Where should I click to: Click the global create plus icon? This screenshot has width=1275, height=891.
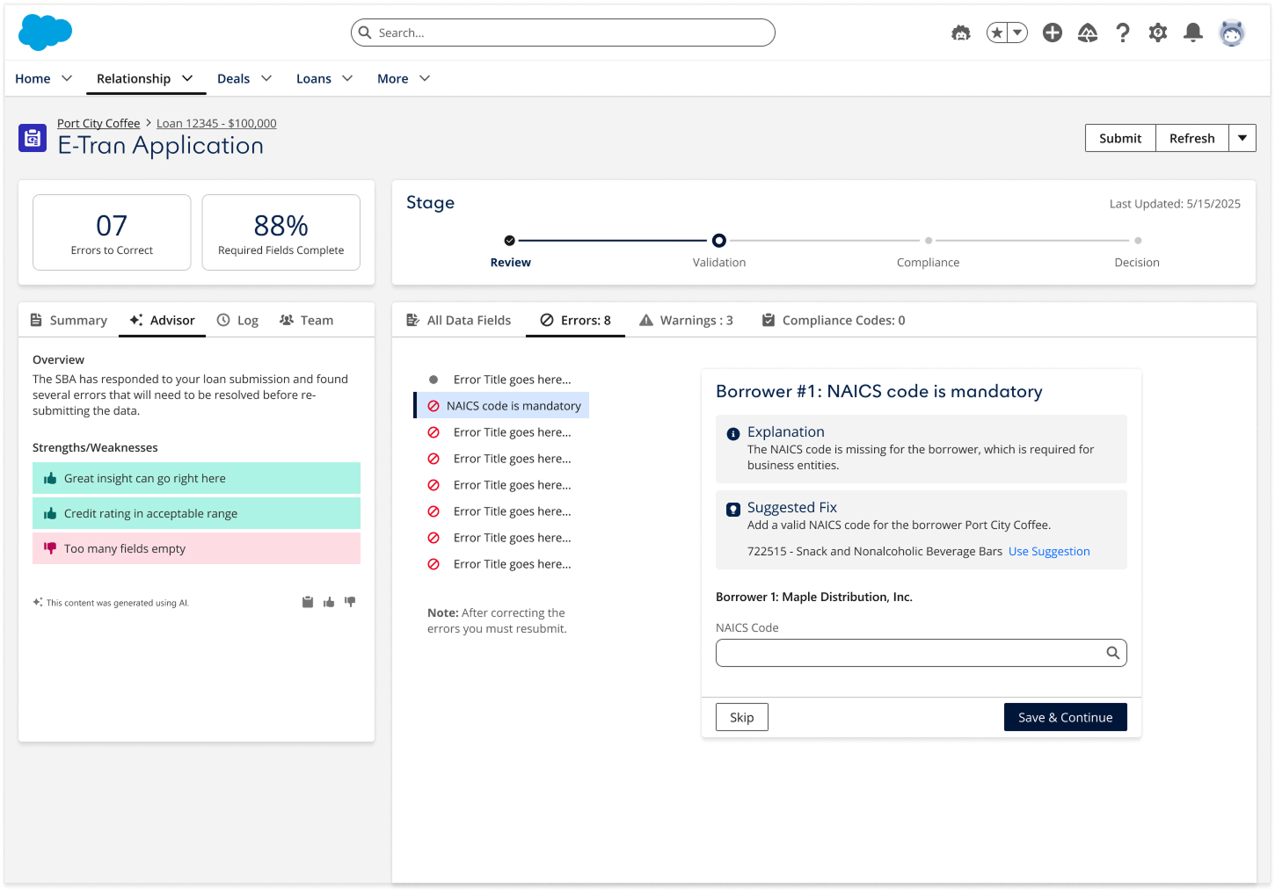(1052, 33)
